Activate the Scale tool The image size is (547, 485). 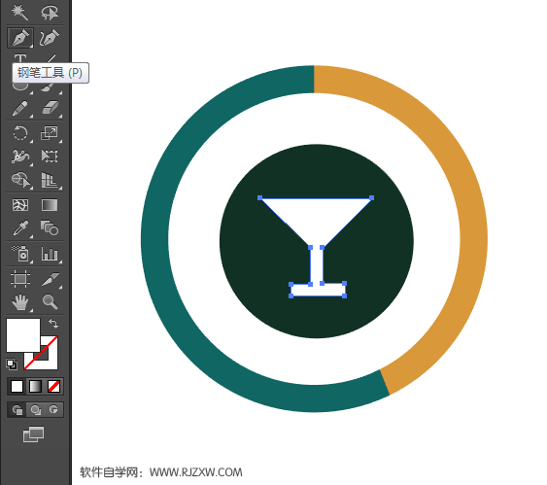(x=50, y=133)
